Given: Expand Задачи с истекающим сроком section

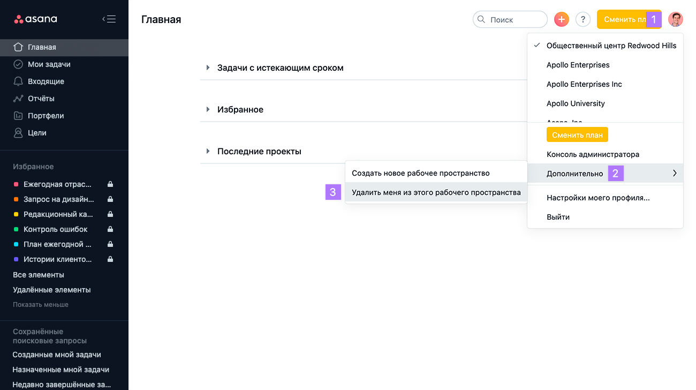Looking at the screenshot, I should pyautogui.click(x=208, y=67).
